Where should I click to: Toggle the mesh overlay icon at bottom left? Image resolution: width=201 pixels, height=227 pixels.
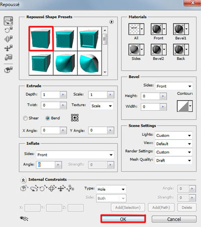pos(24,218)
